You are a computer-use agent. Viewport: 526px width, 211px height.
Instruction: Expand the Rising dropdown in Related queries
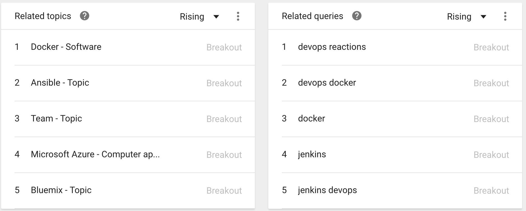tap(467, 17)
